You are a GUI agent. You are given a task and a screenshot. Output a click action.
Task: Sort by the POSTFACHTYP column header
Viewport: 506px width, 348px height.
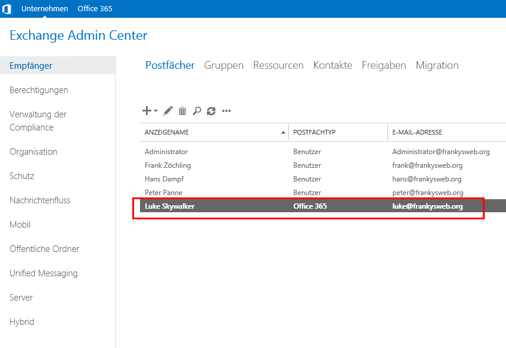tap(314, 132)
